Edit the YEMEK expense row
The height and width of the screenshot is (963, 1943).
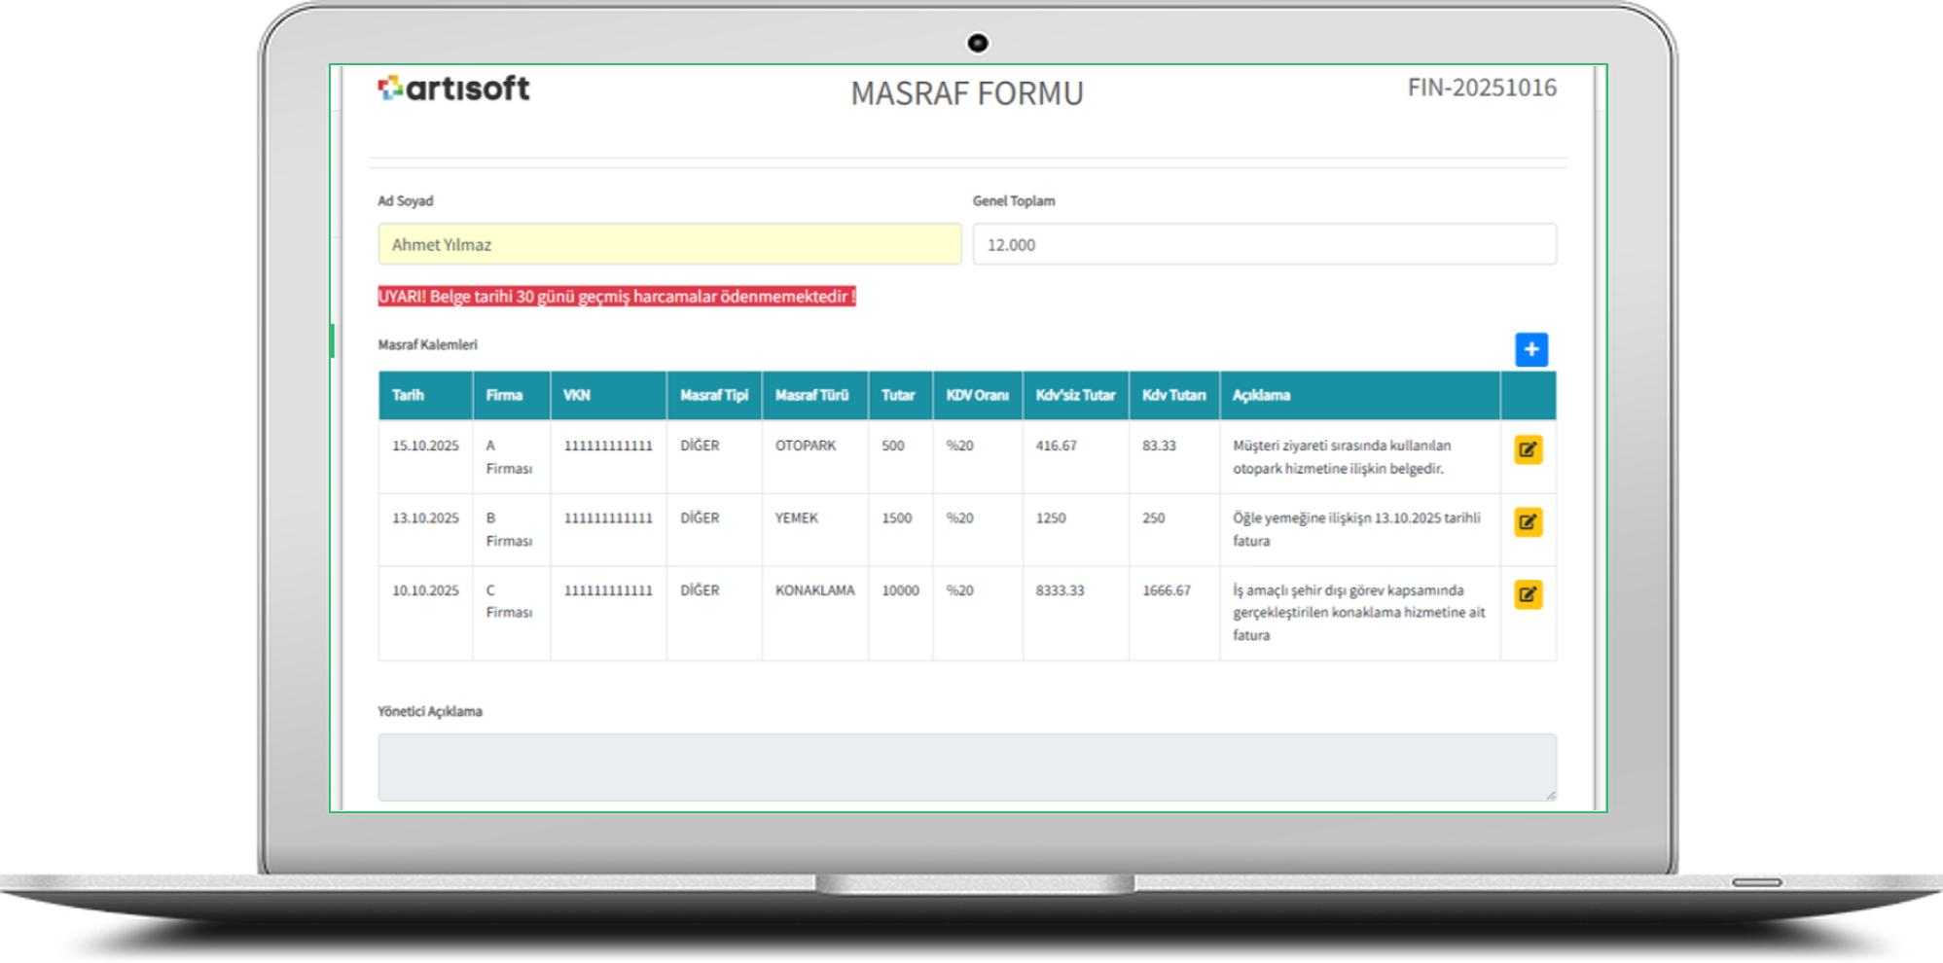(1528, 522)
